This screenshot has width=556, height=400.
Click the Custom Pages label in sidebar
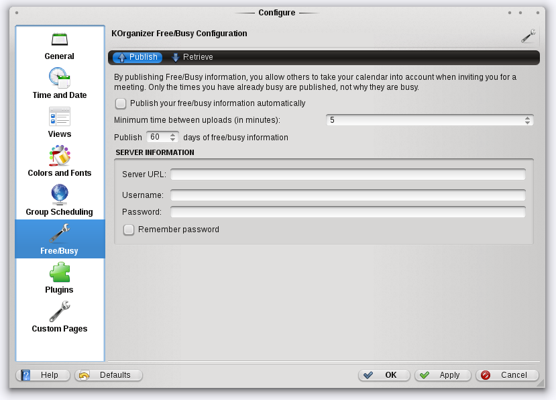(60, 329)
